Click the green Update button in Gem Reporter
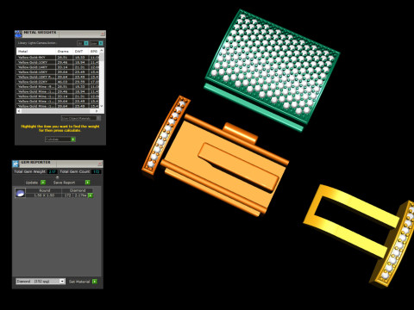414x310 pixels. [43, 183]
